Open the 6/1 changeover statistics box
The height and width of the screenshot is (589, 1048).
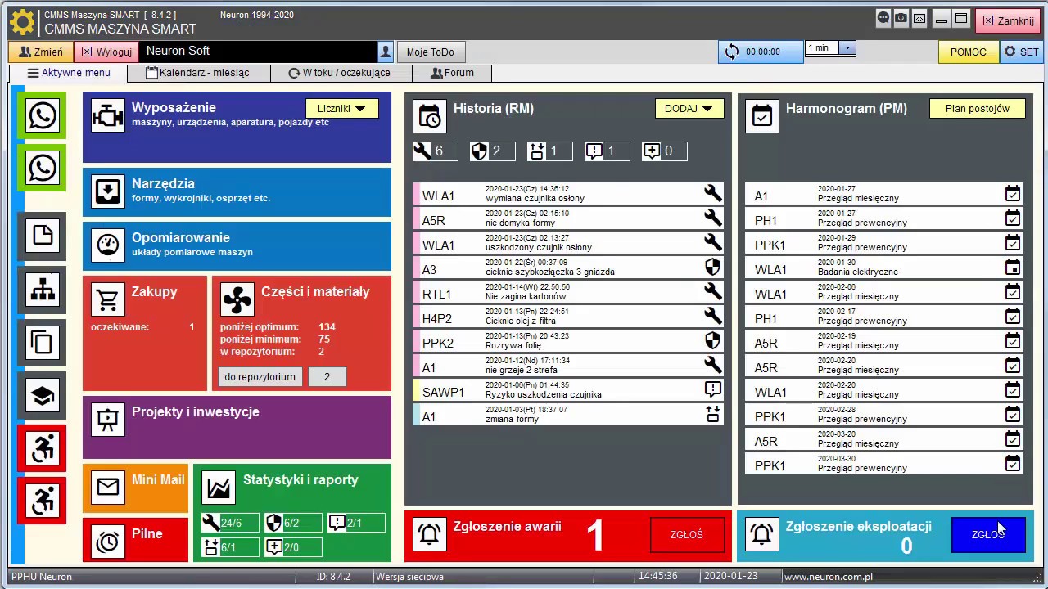click(x=230, y=547)
